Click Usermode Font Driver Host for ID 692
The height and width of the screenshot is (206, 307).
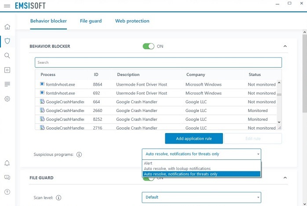[142, 93]
